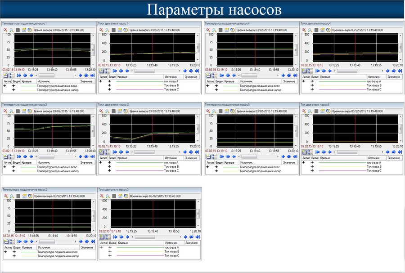Viewport: 405px width, 273px height.
Task: Fast rewind double arrow in pump 4 current trend
Action: (x=324, y=71)
